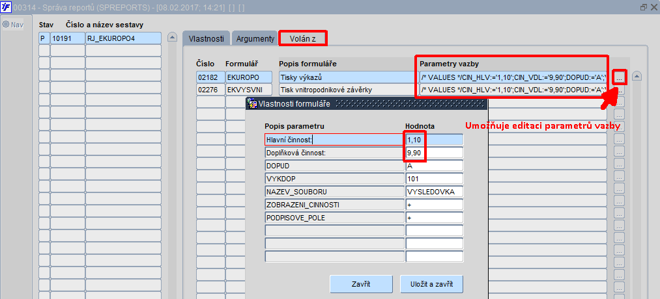Viewport: 660px width, 299px height.
Task: Select the Hlavní činnost: parameter label
Action: [x=335, y=139]
